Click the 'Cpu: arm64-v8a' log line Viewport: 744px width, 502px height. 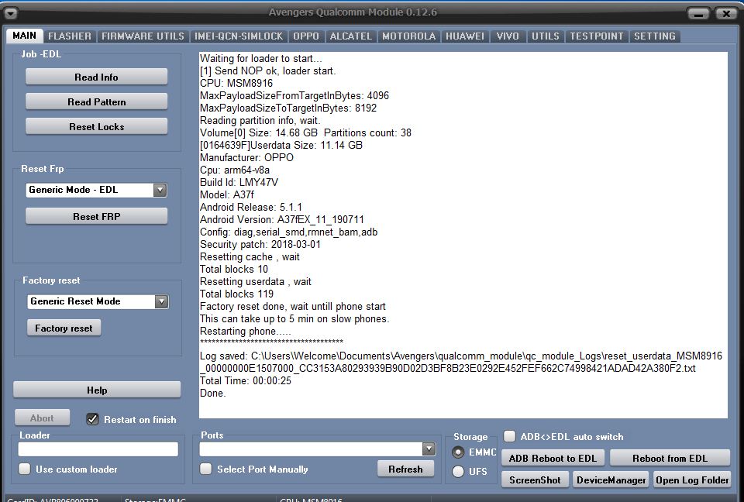235,170
